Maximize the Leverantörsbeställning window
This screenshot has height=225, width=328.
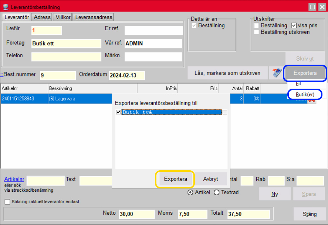(x=312, y=7)
